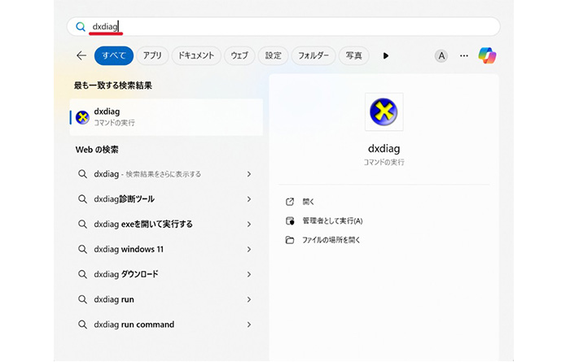Click the ファイルの場所を開く folder icon

(290, 240)
